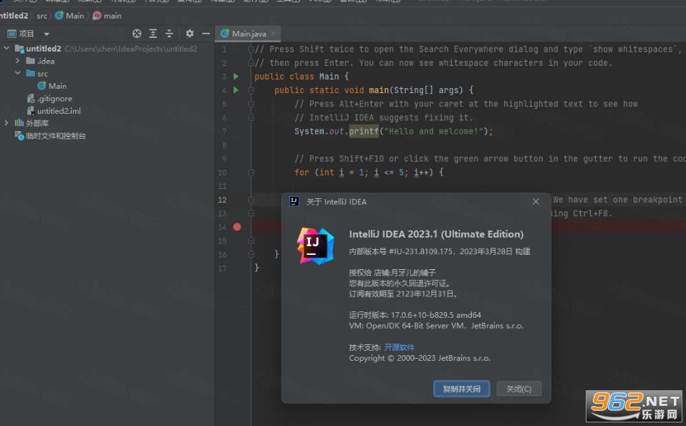Select 临时文件和控制台 in project tree

50,135
